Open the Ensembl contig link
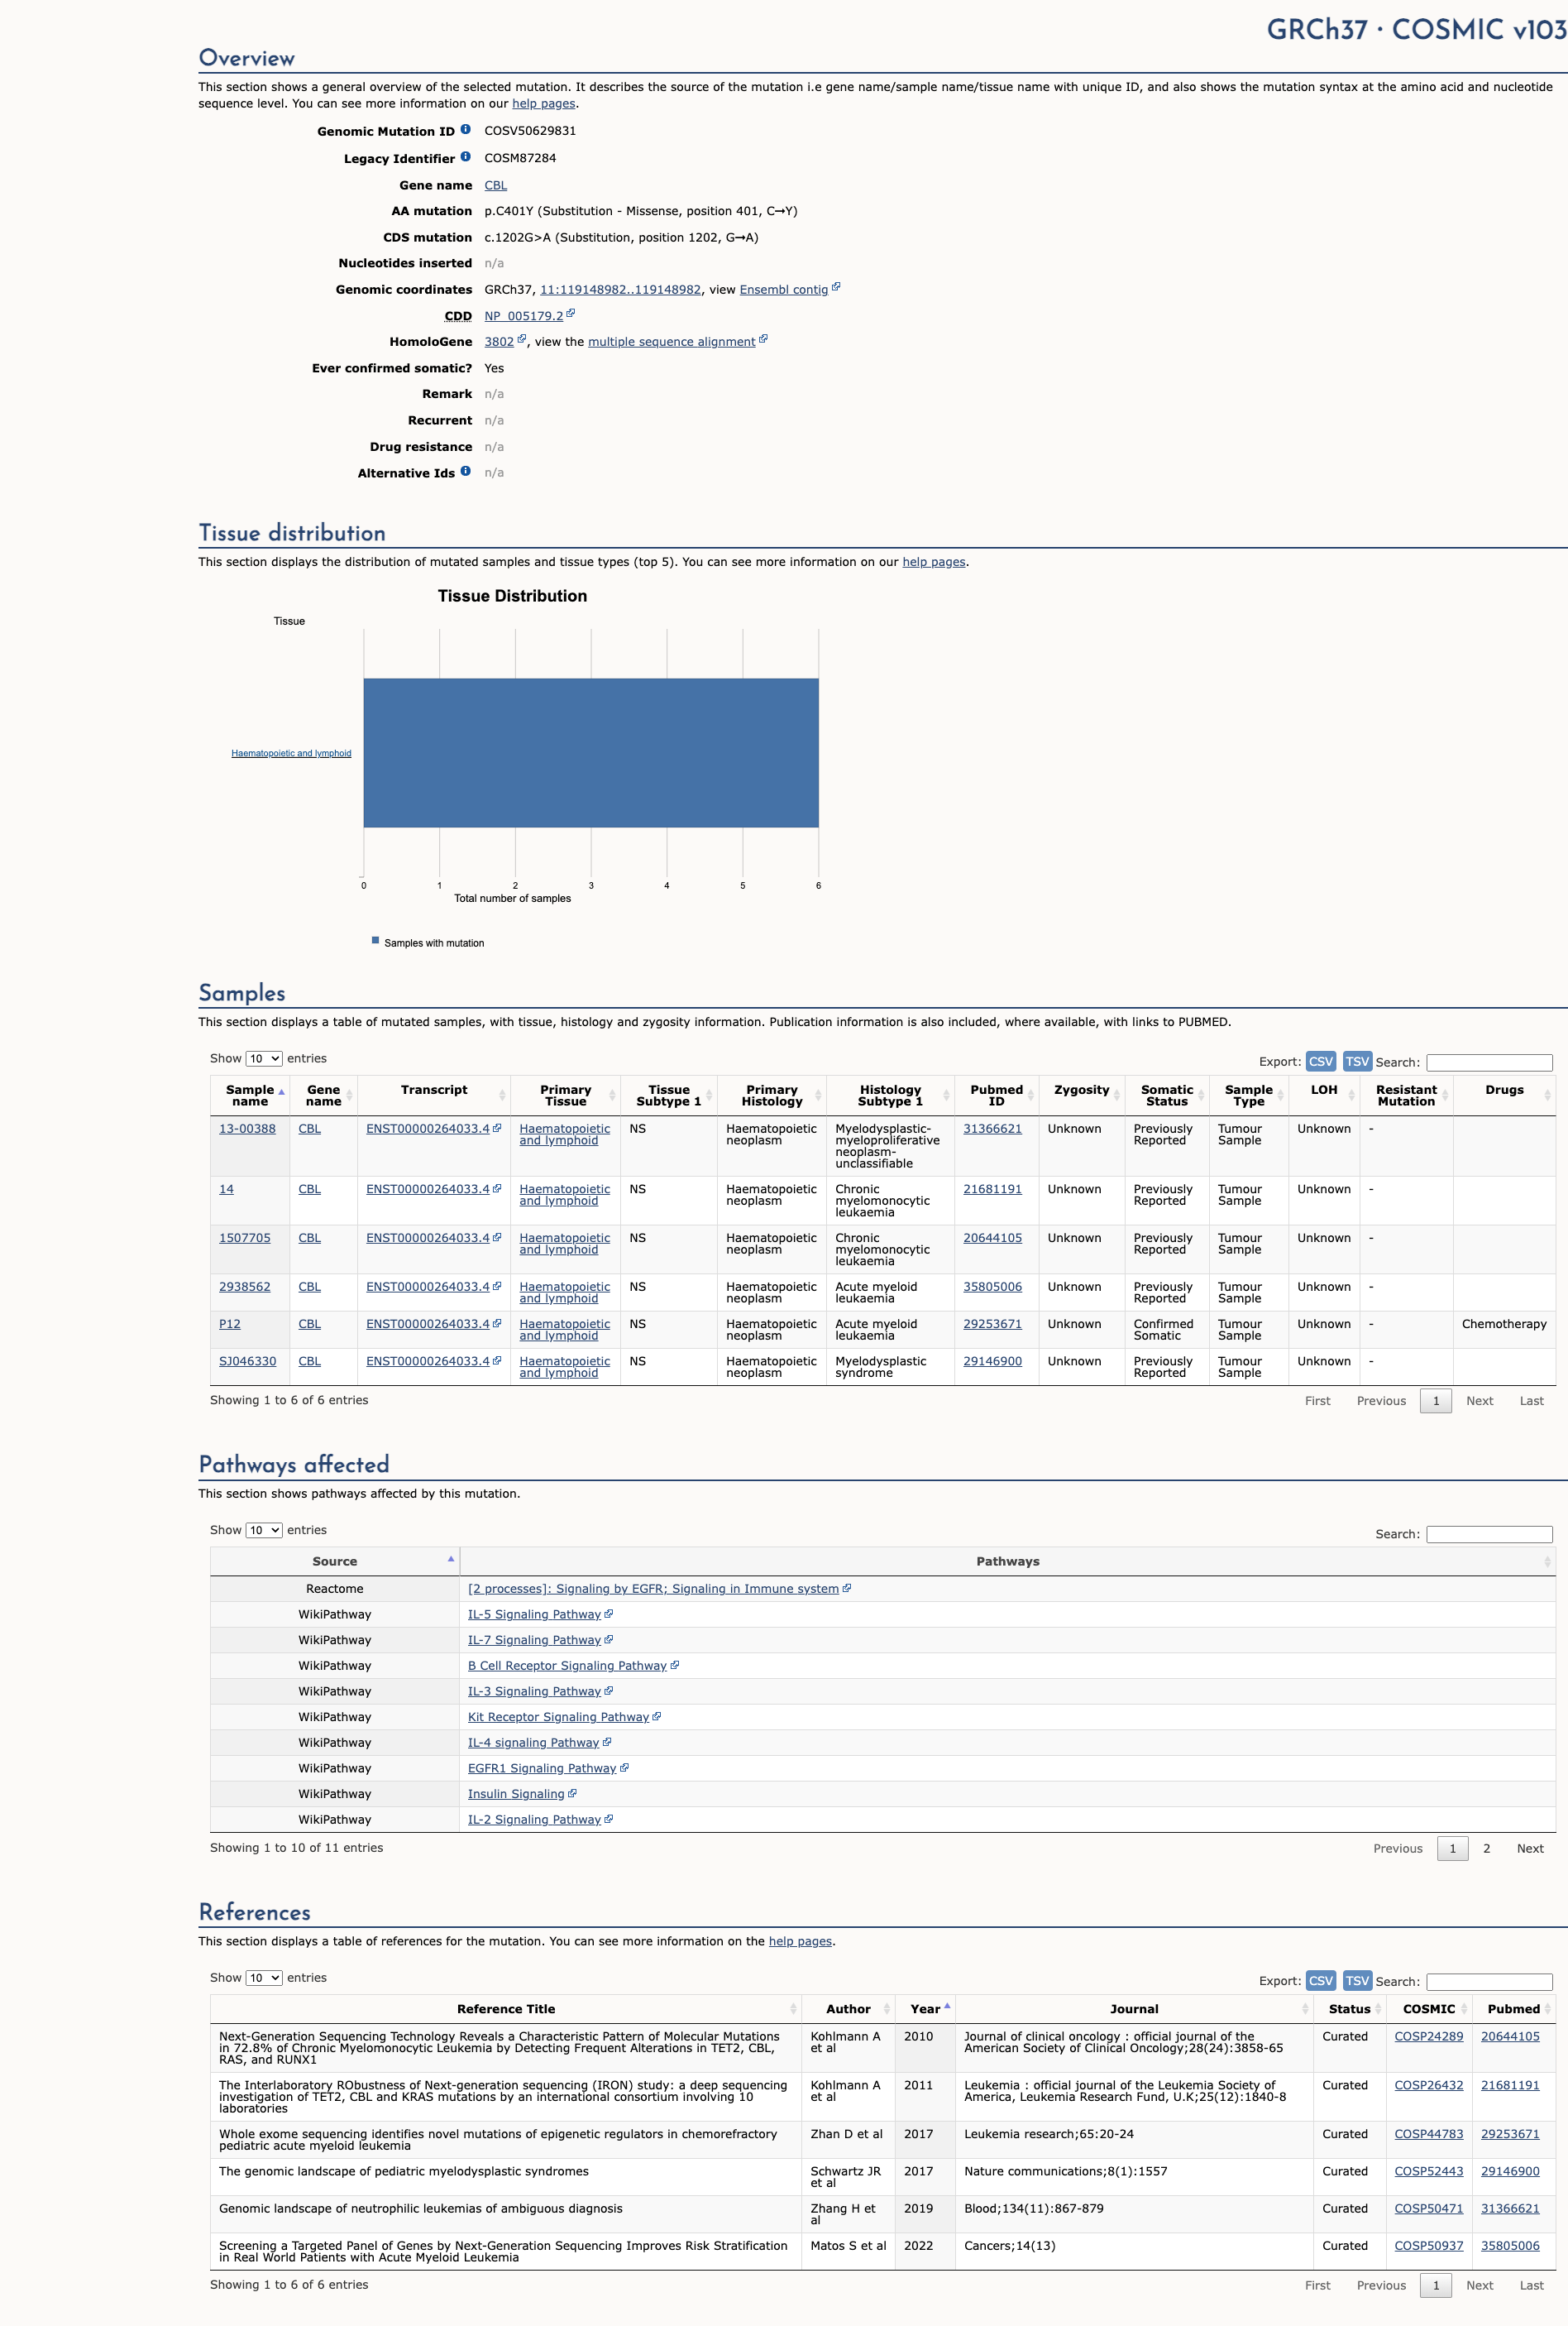 coord(783,290)
